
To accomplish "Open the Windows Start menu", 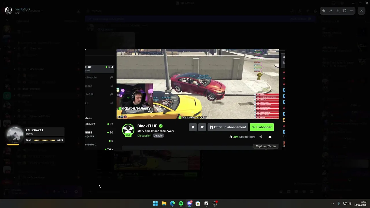I will (x=155, y=203).
